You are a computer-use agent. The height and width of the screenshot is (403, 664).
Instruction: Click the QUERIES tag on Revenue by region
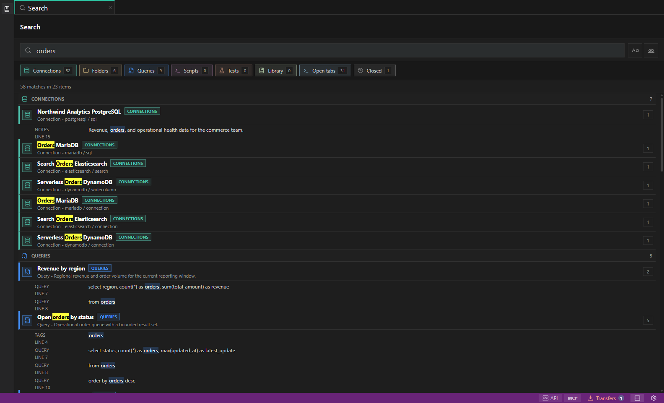click(x=100, y=268)
